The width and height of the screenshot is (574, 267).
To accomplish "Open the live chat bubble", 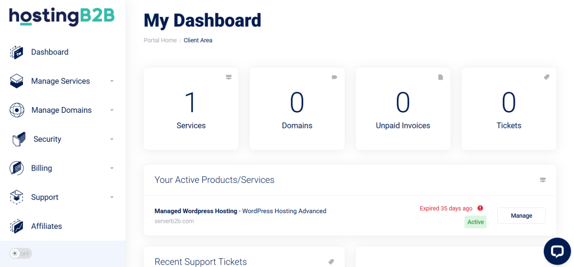I will (557, 251).
